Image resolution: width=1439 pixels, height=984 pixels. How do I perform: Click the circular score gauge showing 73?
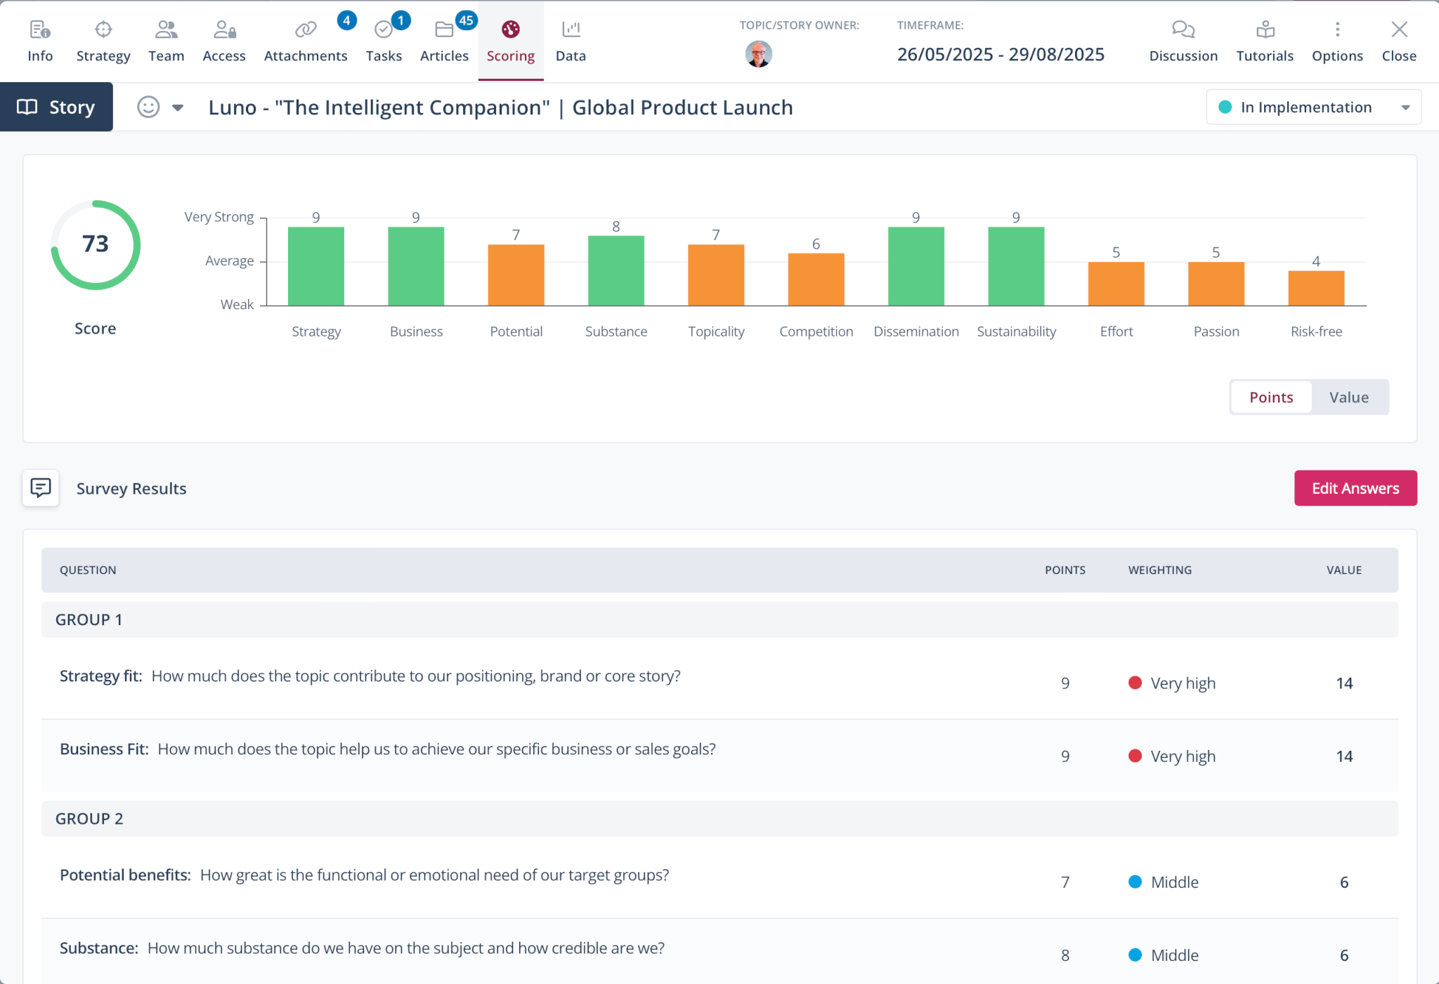(x=96, y=244)
